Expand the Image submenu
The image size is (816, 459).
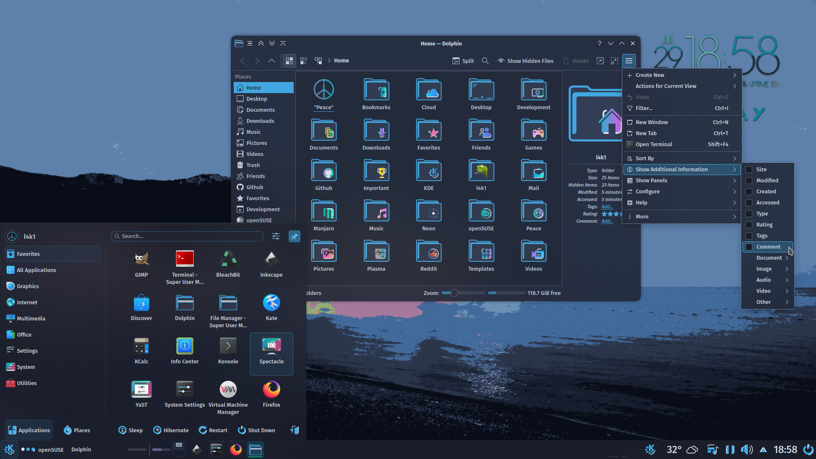point(768,269)
